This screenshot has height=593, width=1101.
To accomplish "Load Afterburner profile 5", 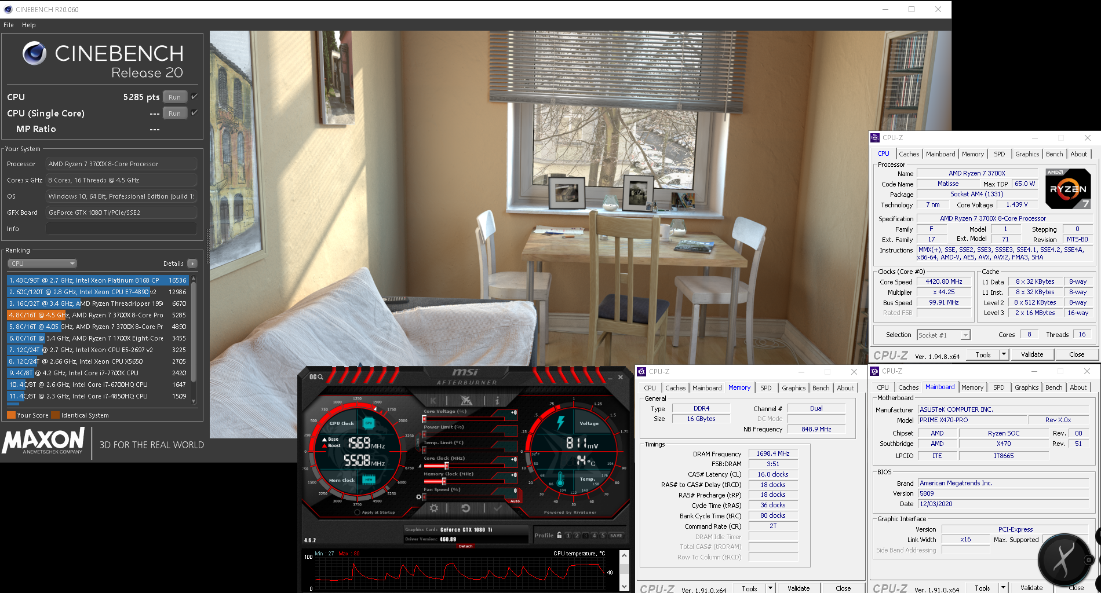I will pos(603,536).
